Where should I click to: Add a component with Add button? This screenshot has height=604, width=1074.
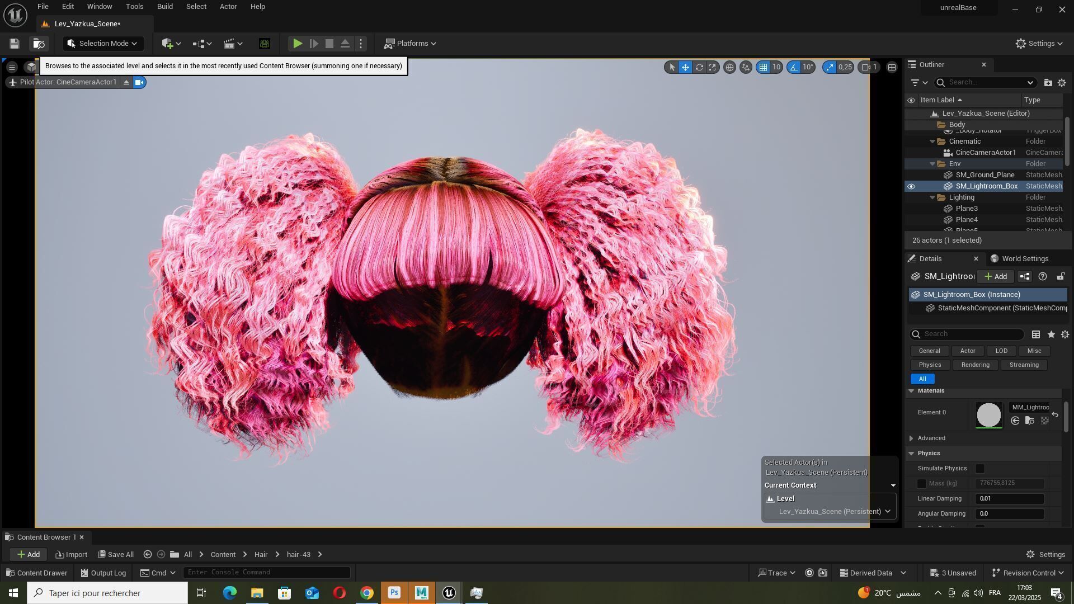tap(995, 277)
